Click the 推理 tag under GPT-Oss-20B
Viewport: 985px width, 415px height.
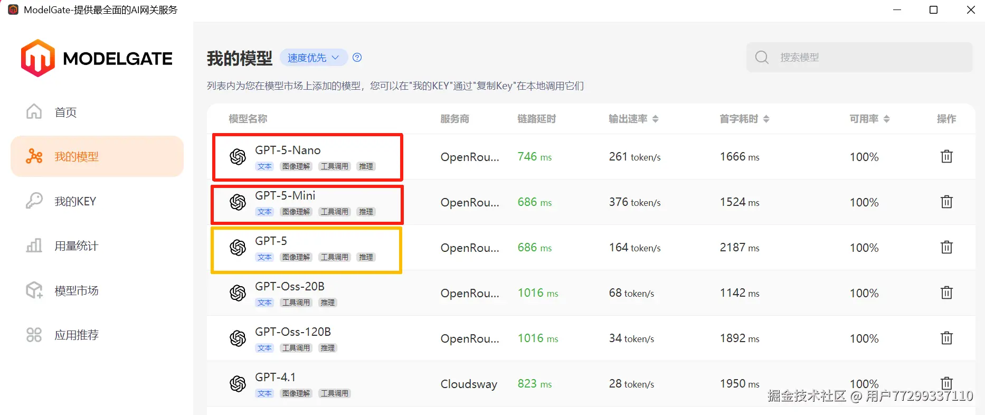pos(328,303)
